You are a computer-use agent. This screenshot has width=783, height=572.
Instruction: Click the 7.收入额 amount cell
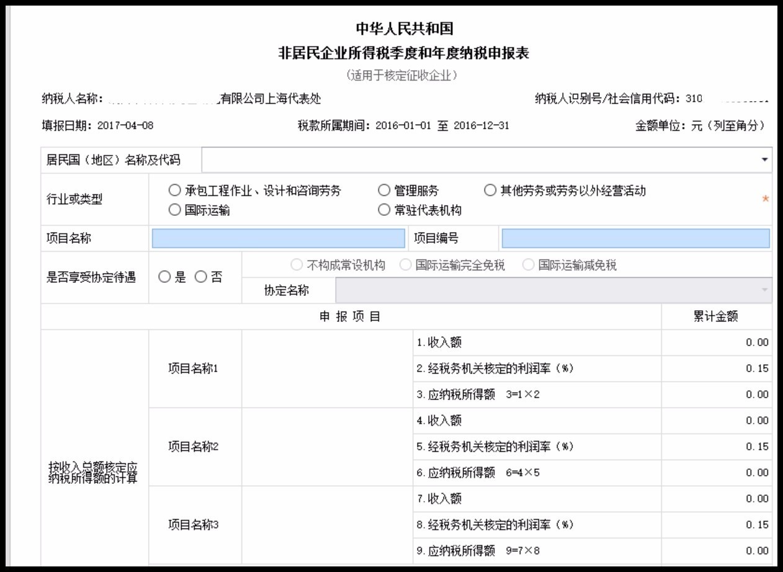tap(717, 499)
